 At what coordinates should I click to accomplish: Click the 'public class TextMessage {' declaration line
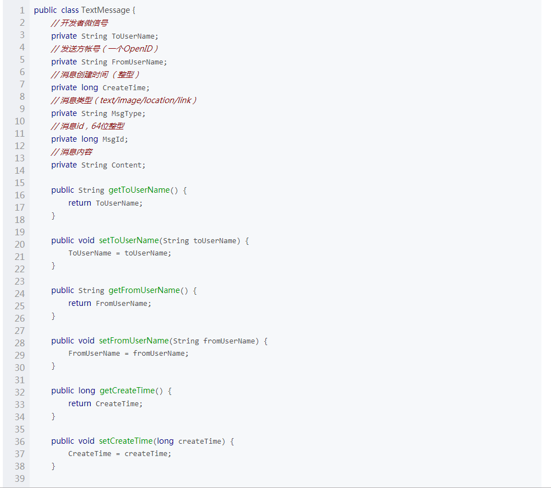coord(85,10)
